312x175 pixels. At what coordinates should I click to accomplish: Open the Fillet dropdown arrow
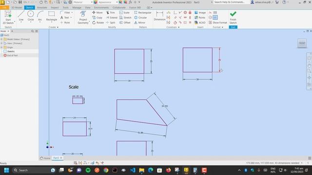pos(72,13)
